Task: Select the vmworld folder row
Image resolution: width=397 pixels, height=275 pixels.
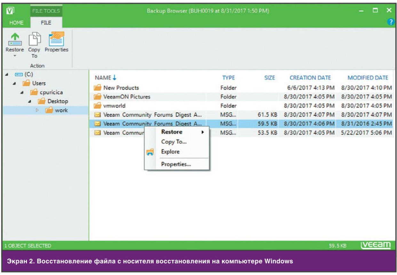Action: pos(115,106)
